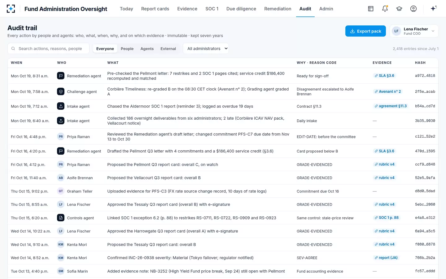Open the Remediation tab

[278, 9]
